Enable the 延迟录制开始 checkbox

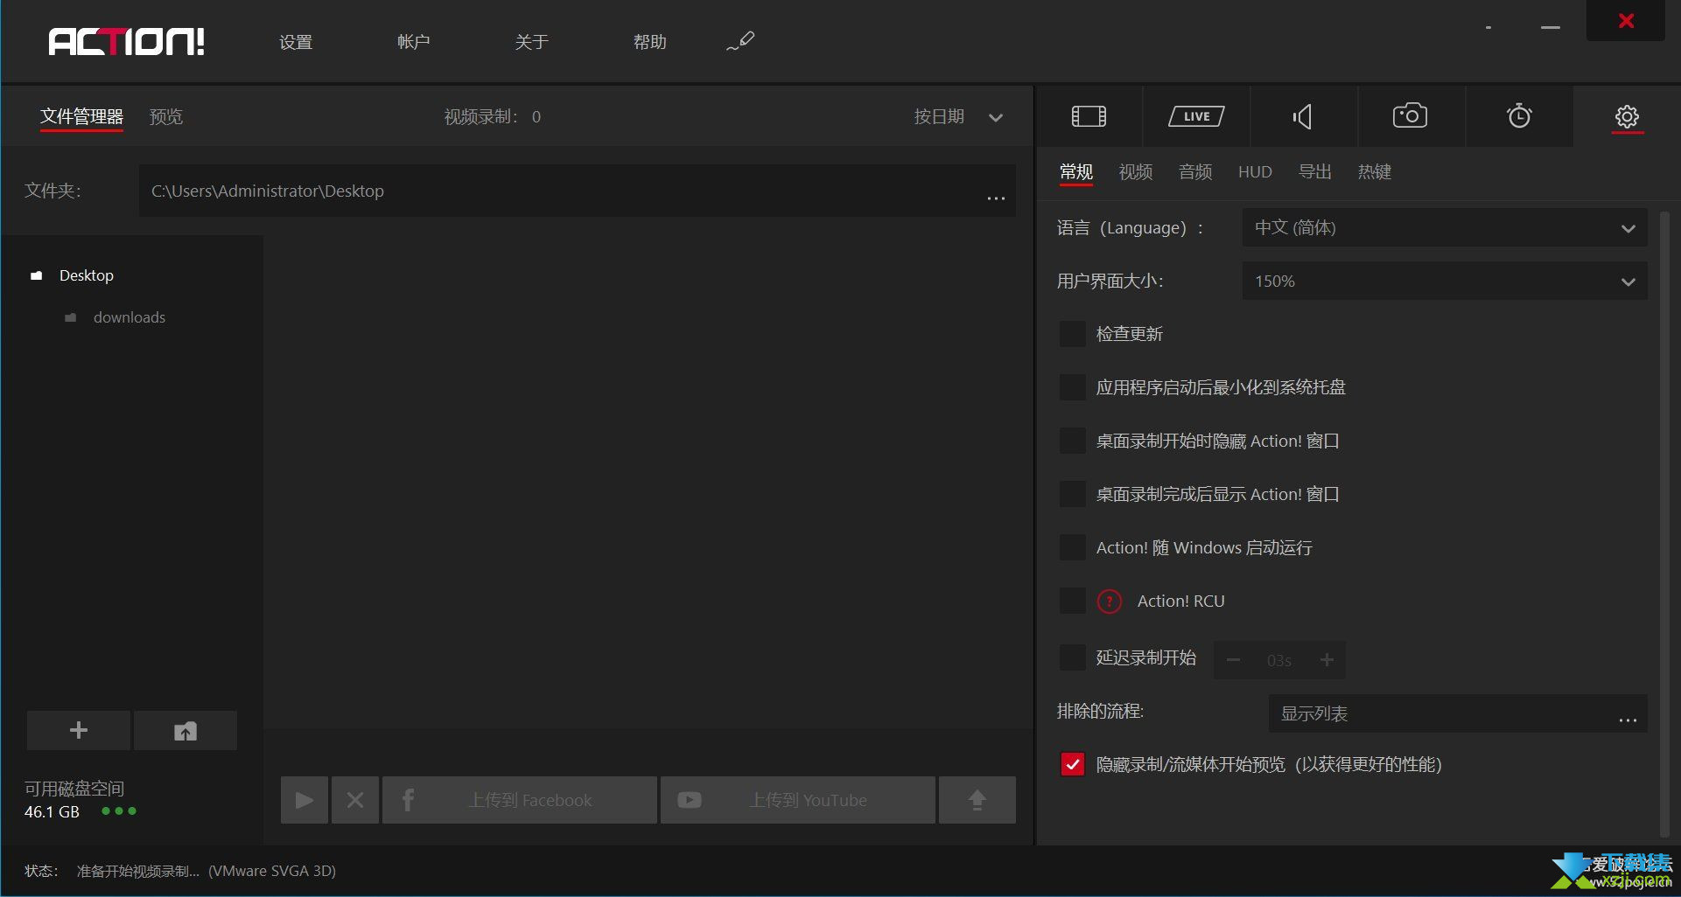pos(1073,657)
